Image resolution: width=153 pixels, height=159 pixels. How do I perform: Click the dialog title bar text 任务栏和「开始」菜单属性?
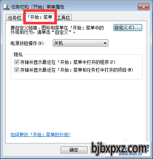coord(38,7)
